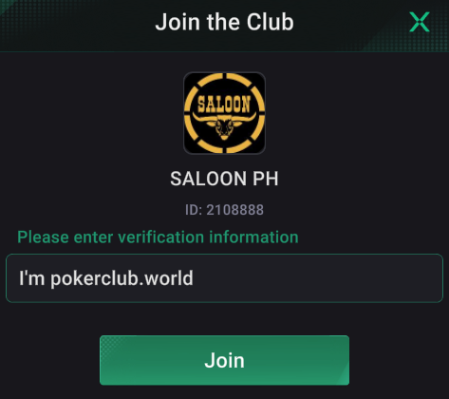Close the Join the Club dialog
This screenshot has height=399, width=449.
[420, 22]
